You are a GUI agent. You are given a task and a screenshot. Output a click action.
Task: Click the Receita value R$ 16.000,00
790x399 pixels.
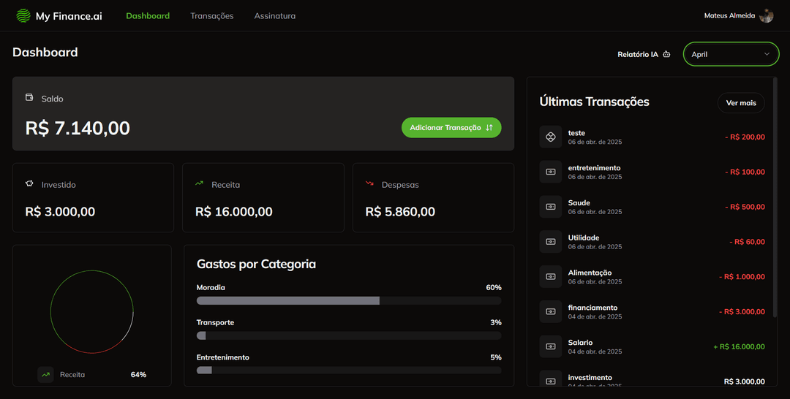click(x=234, y=211)
